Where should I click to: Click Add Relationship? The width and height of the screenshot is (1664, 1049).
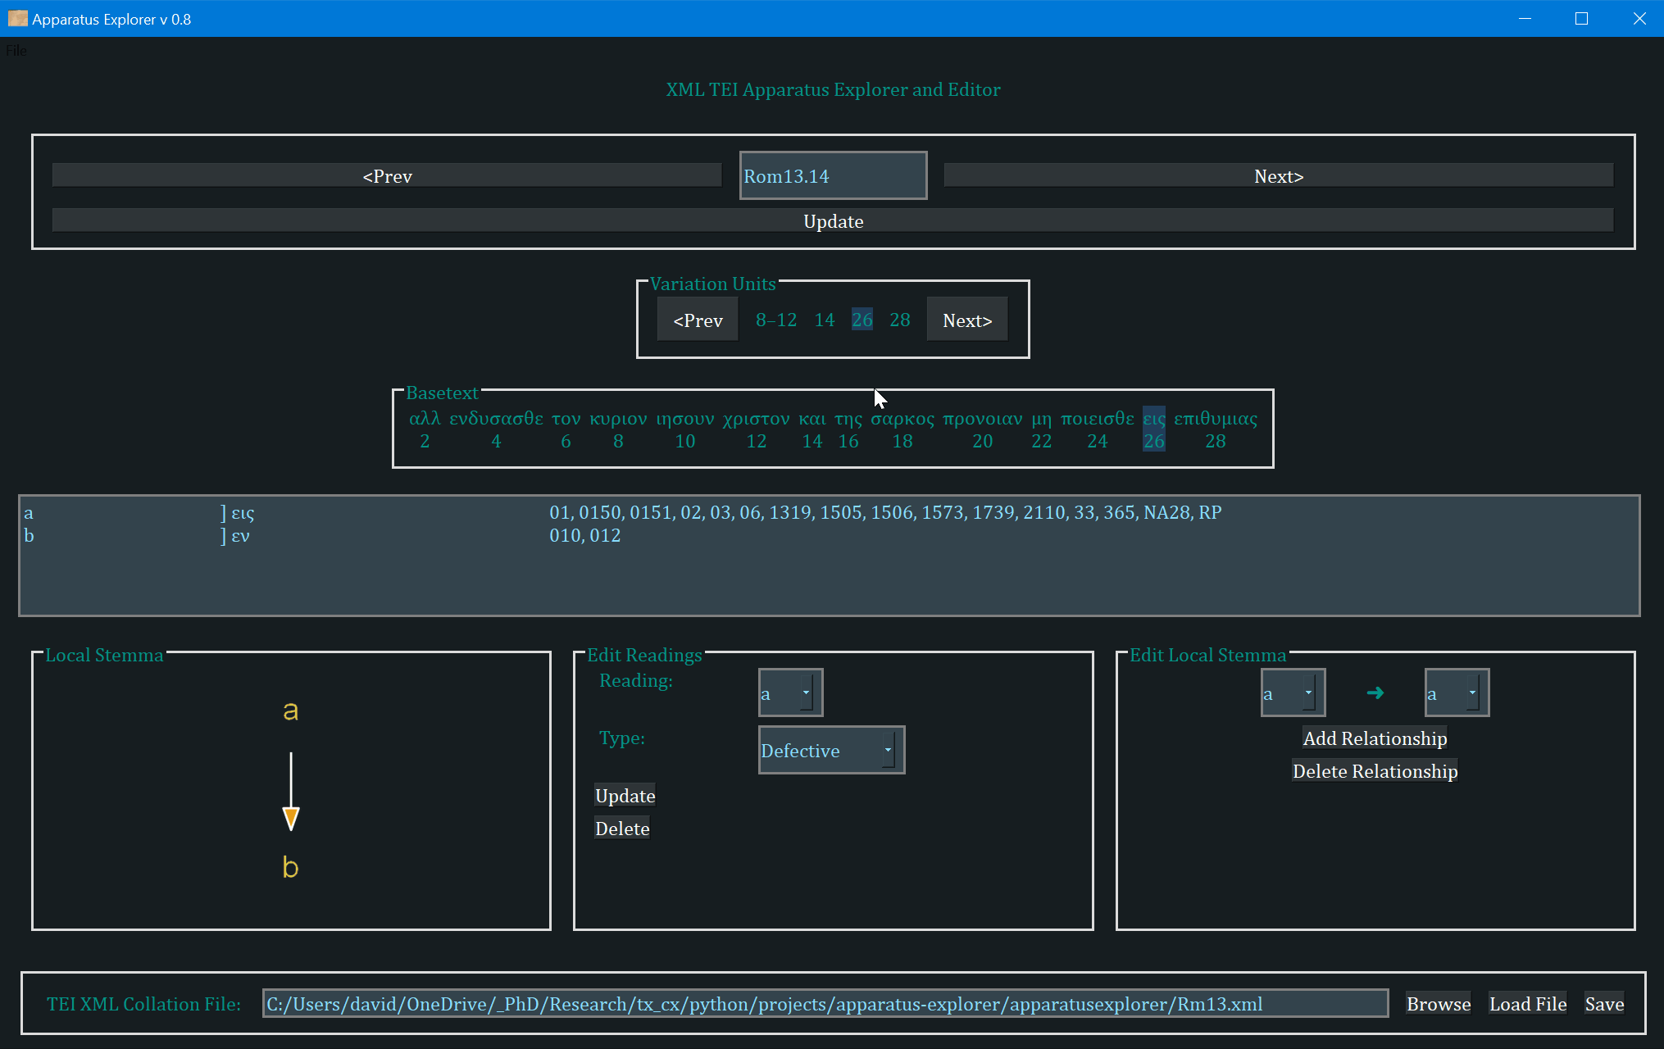point(1375,738)
